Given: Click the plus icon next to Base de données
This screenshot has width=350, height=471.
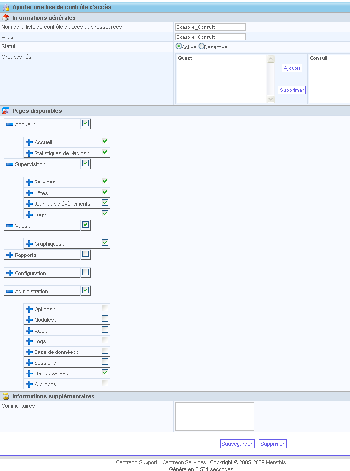Looking at the screenshot, I should (x=29, y=352).
